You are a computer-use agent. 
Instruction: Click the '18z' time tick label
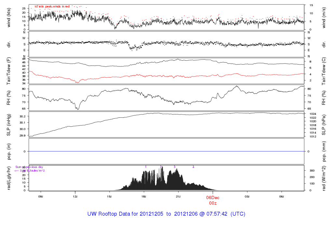pyautogui.click(x=144, y=197)
